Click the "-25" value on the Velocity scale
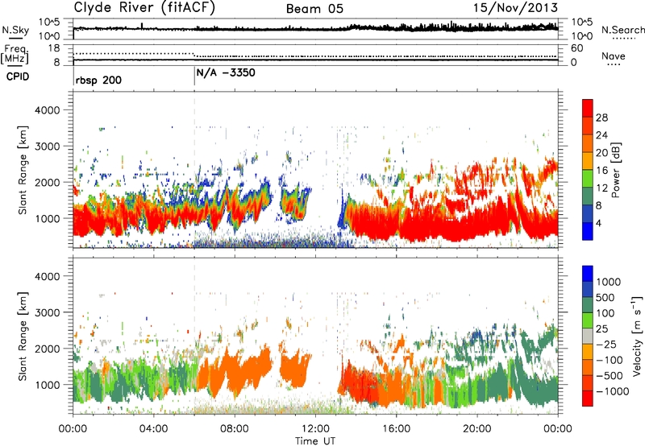 pos(609,344)
